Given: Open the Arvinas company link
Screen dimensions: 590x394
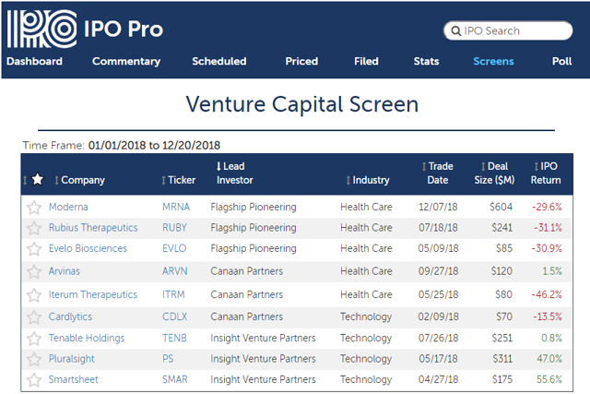Looking at the screenshot, I should [x=65, y=271].
